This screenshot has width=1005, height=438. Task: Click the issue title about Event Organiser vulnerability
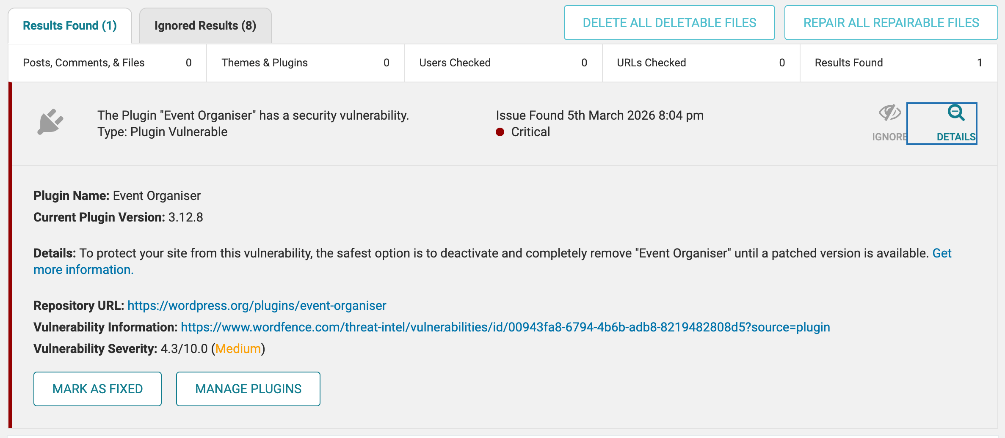[x=253, y=115]
